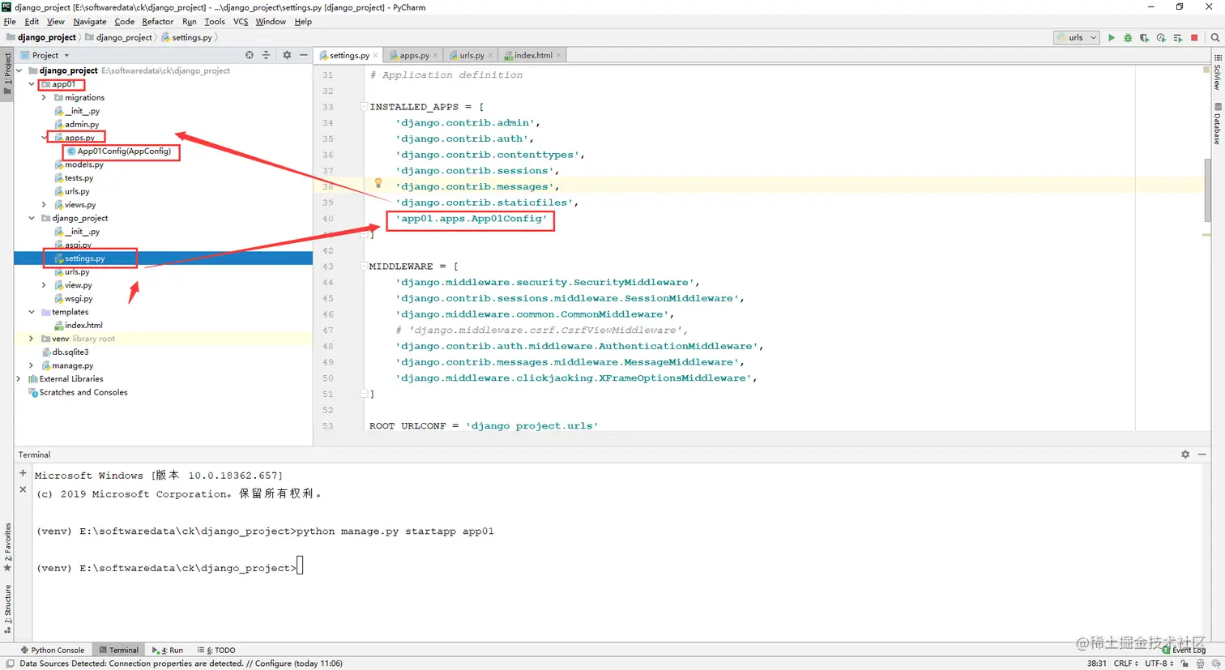Toggle the quick-access tool windows icon in status bar
This screenshot has width=1225, height=670.
click(x=9, y=664)
